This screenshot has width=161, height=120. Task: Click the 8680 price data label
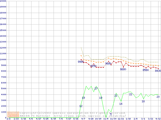(x=123, y=69)
